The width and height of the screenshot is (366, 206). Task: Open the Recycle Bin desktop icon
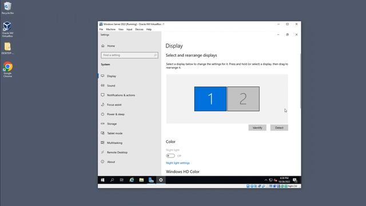[x=7, y=8]
